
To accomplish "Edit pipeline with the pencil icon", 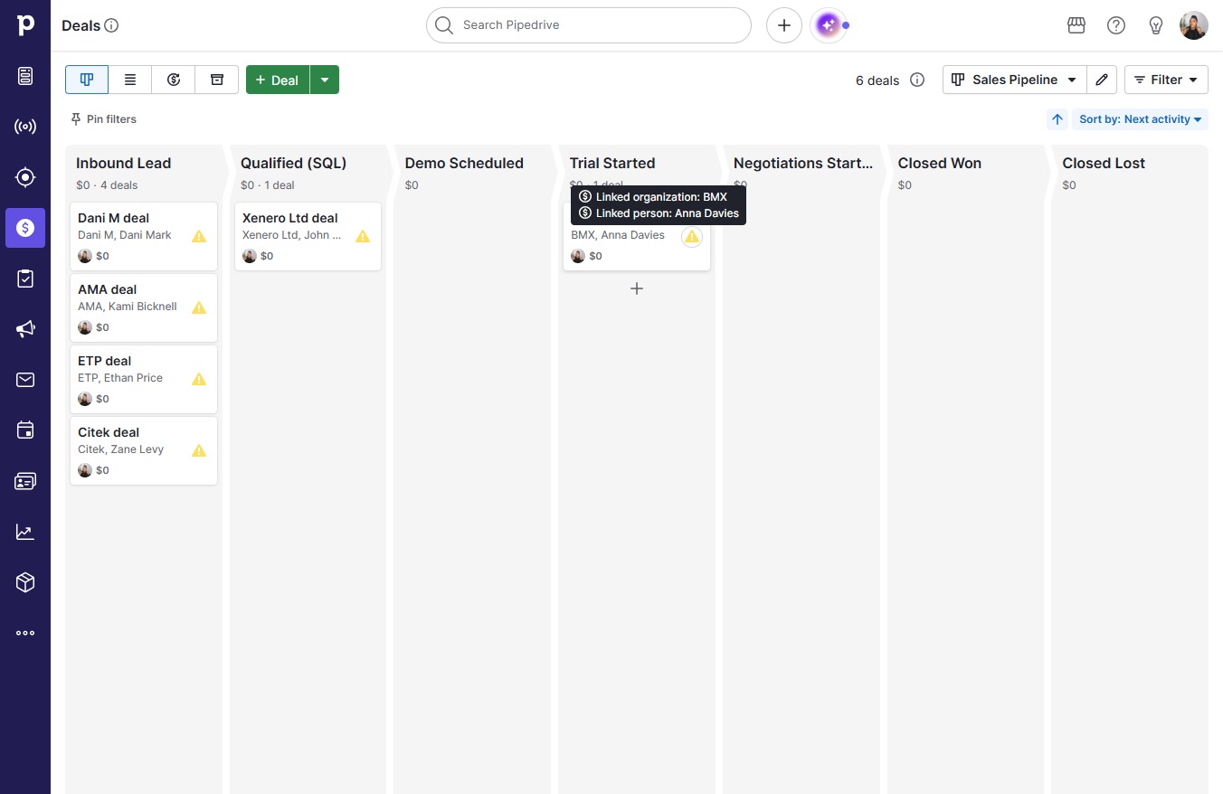I will point(1102,80).
